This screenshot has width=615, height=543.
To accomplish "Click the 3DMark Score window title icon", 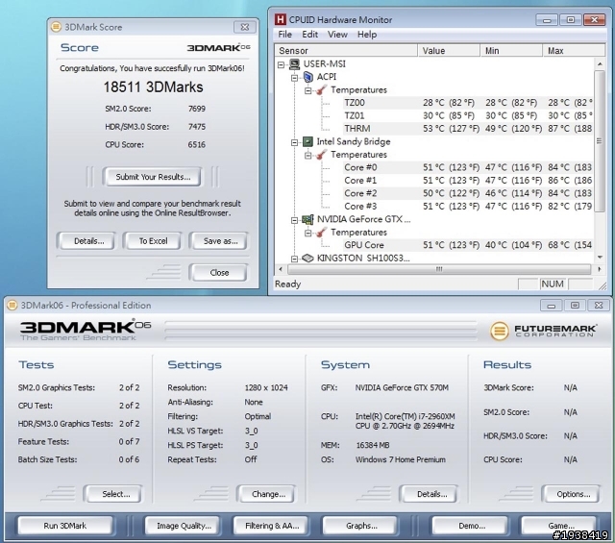I will 56,27.
